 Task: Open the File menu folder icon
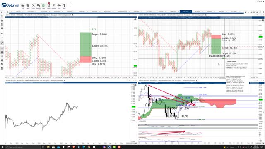click(x=23, y=5)
